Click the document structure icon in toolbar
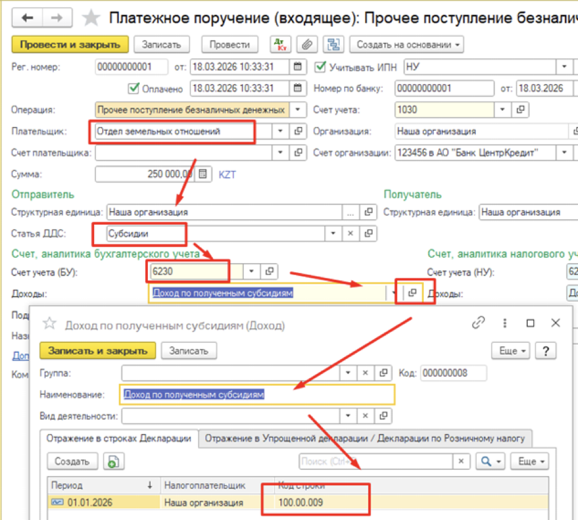The height and width of the screenshot is (520, 578). [x=334, y=45]
